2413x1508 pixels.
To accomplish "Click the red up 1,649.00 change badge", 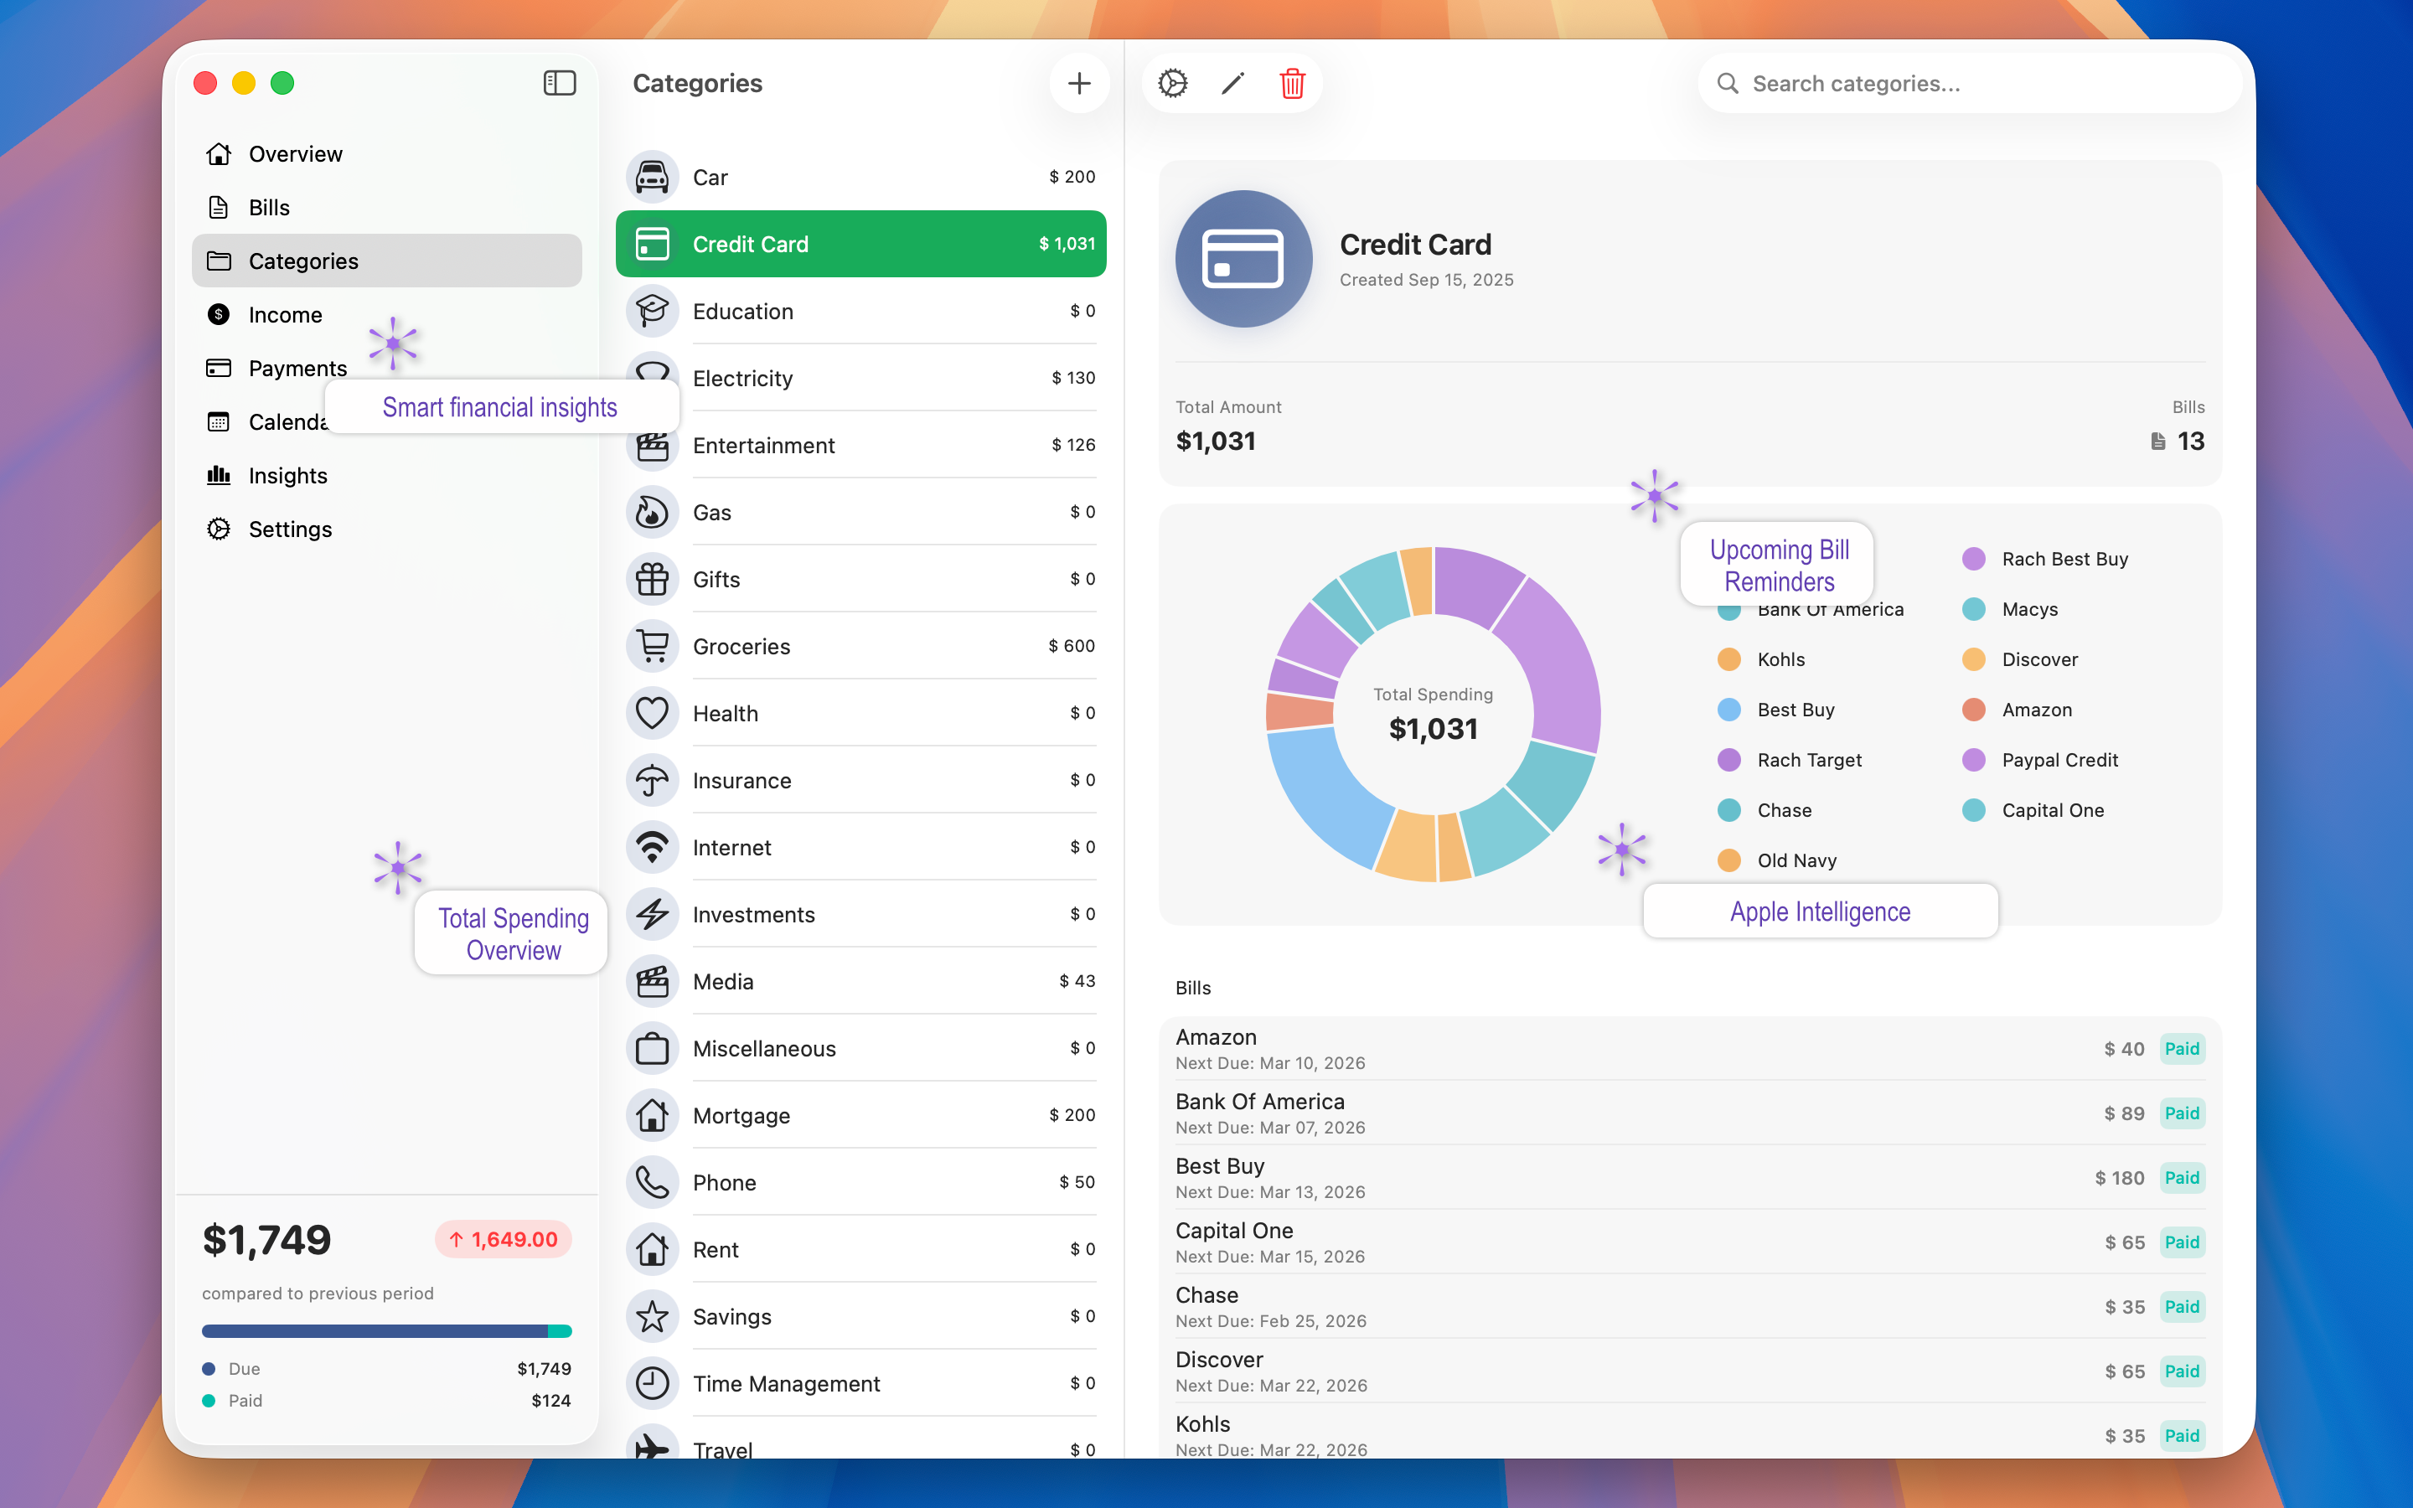I will pyautogui.click(x=504, y=1240).
